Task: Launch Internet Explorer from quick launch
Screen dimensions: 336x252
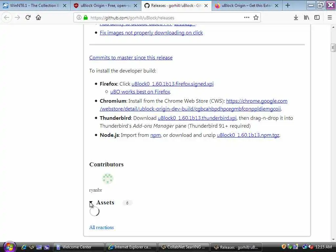Action: 24,247
